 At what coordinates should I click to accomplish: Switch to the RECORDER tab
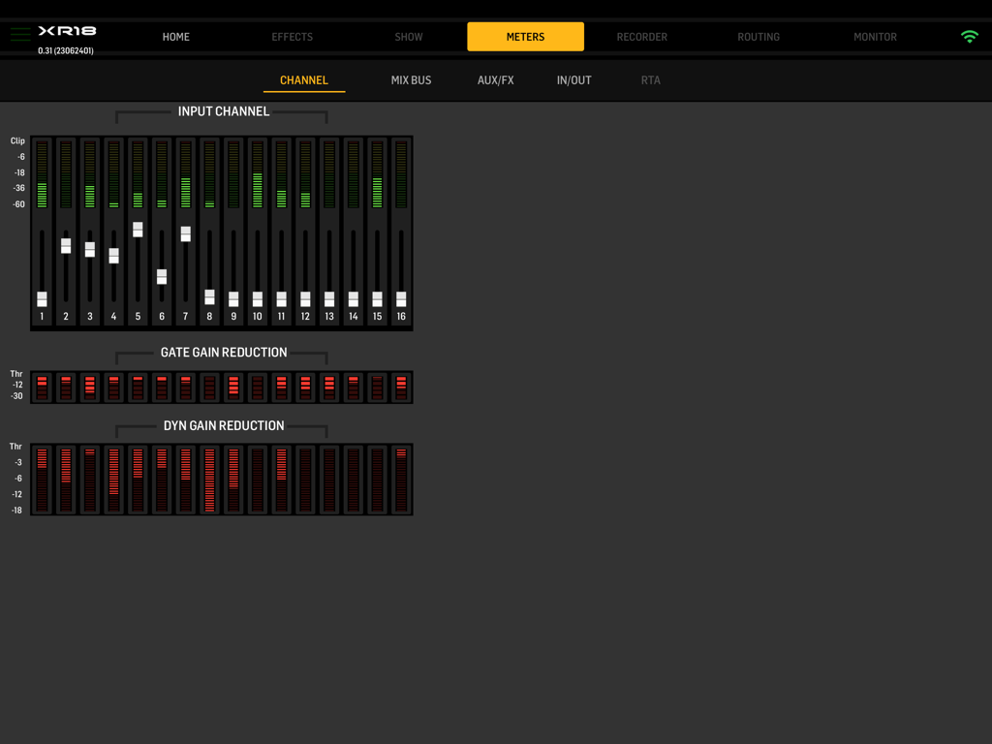click(641, 36)
